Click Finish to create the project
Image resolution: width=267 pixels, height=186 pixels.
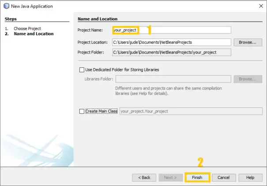[x=197, y=177]
